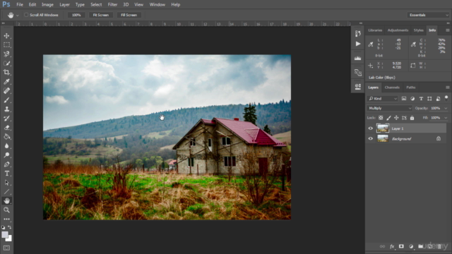Hide Layer 1 visibility eye
Image resolution: width=452 pixels, height=254 pixels.
pyautogui.click(x=370, y=128)
